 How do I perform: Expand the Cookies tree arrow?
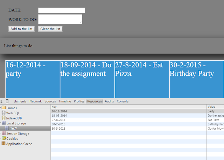coord(0,138)
